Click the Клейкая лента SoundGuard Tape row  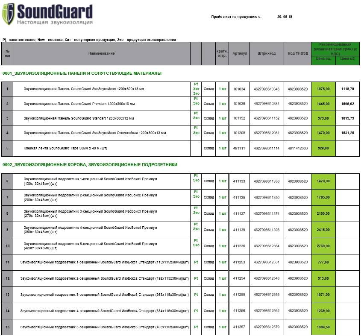[180, 148]
